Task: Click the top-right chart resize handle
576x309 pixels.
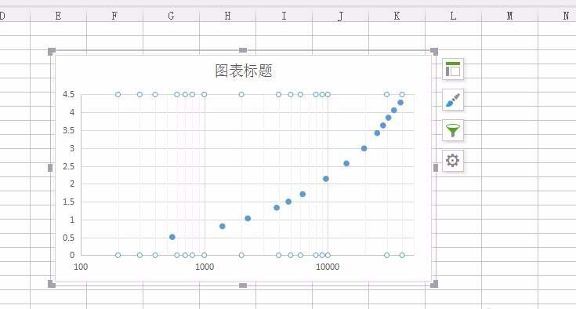Action: point(434,52)
